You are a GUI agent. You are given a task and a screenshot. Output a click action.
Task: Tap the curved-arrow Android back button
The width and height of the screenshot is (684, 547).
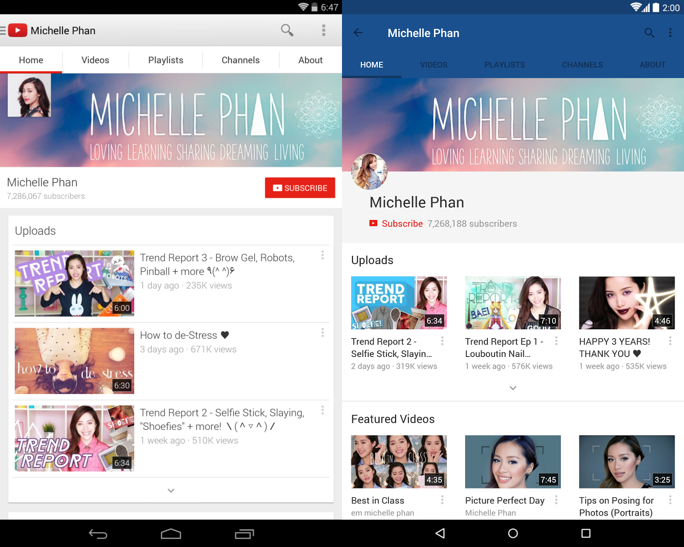pyautogui.click(x=98, y=533)
